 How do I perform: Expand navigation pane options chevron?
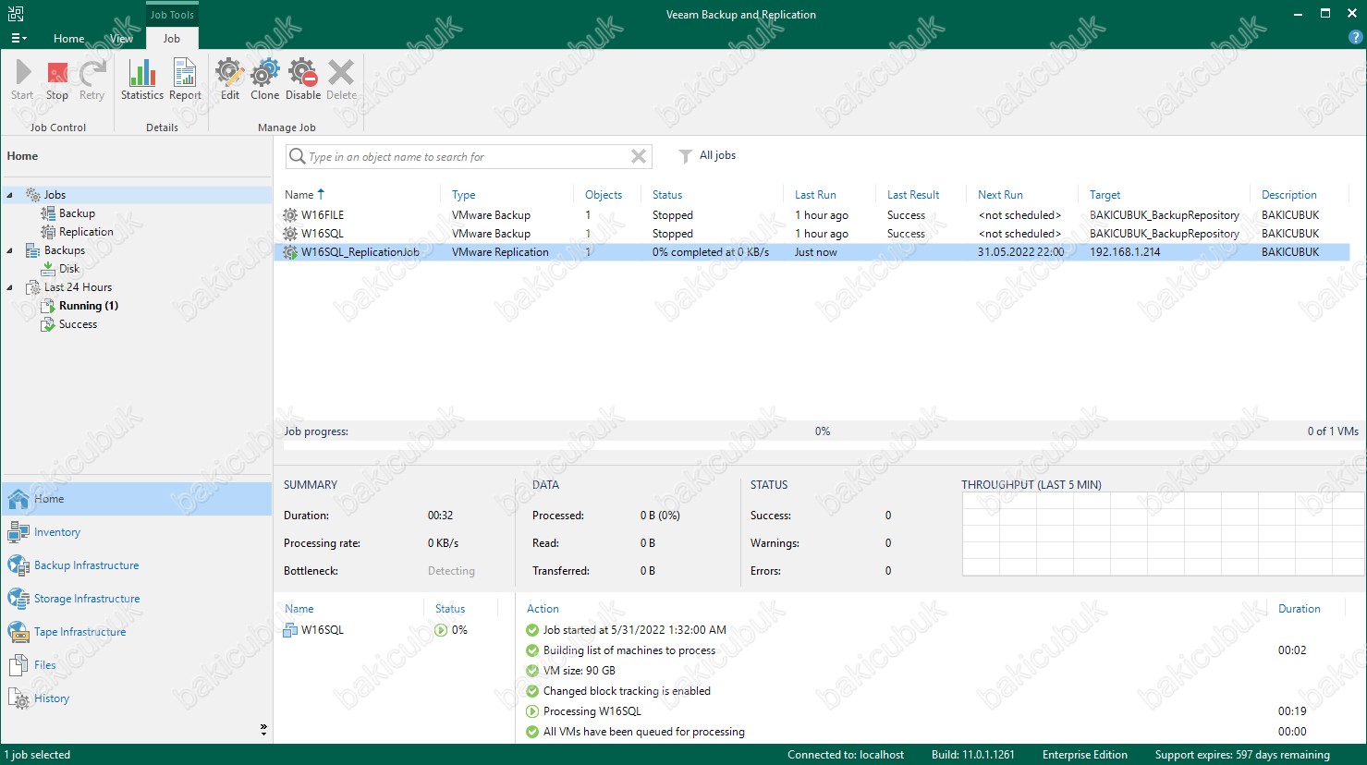tap(263, 730)
